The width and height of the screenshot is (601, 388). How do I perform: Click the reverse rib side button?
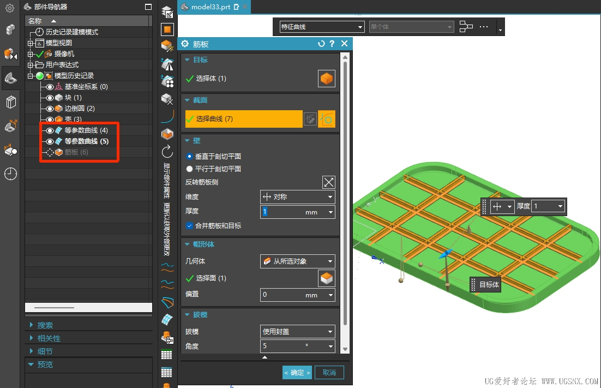328,182
